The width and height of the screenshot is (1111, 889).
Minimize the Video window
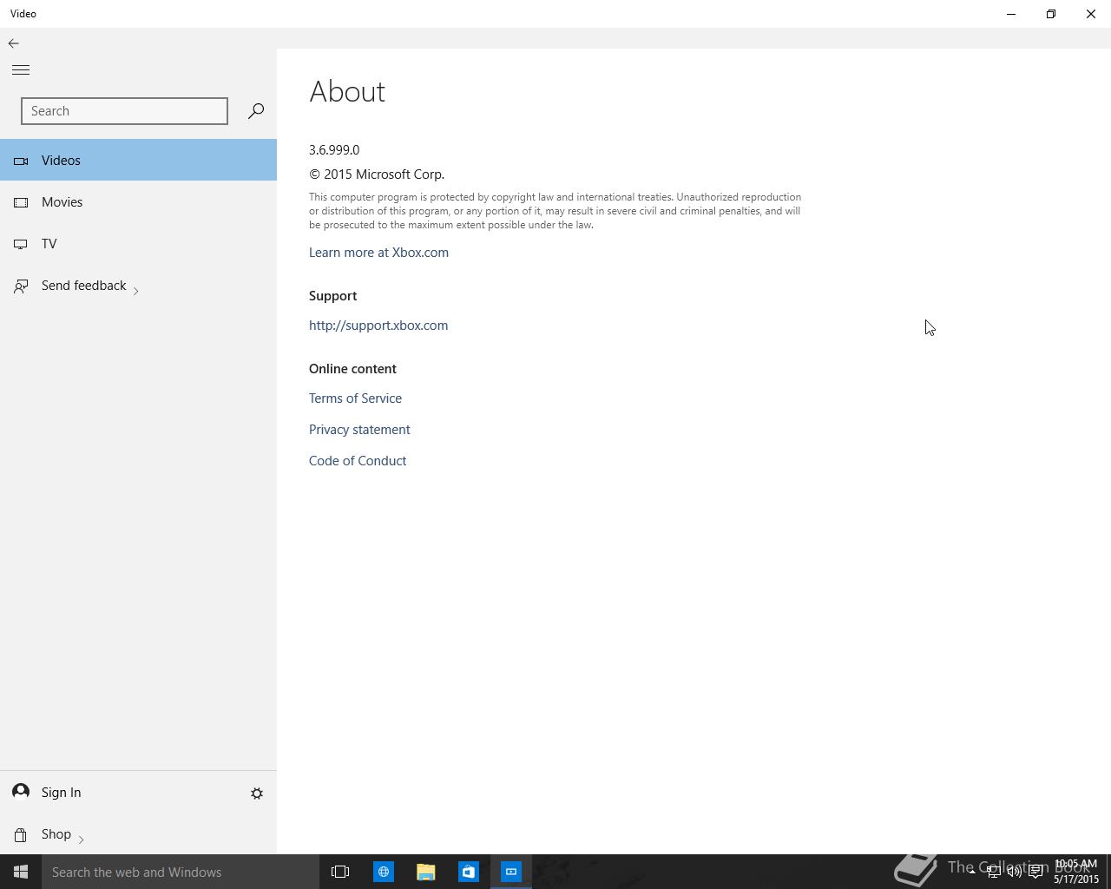[1011, 14]
